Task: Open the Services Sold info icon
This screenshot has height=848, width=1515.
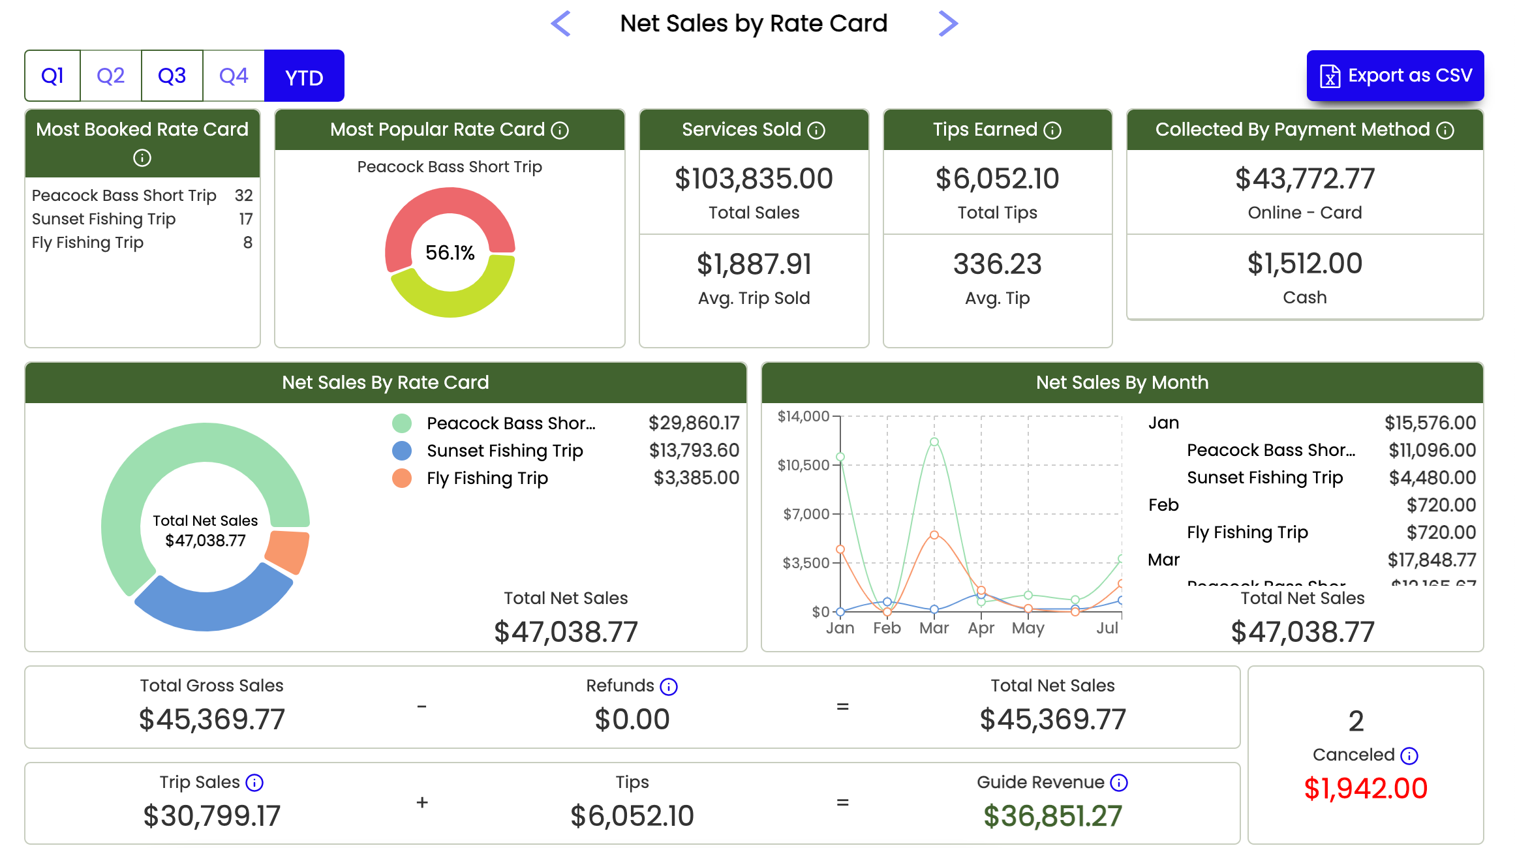Action: click(816, 130)
